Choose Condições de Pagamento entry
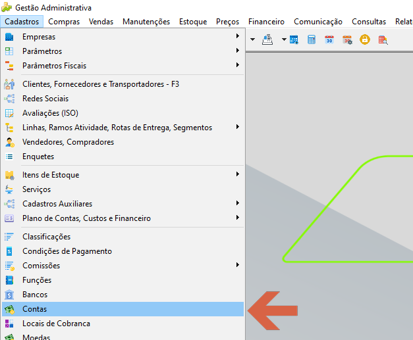413x340 pixels. pyautogui.click(x=123, y=251)
